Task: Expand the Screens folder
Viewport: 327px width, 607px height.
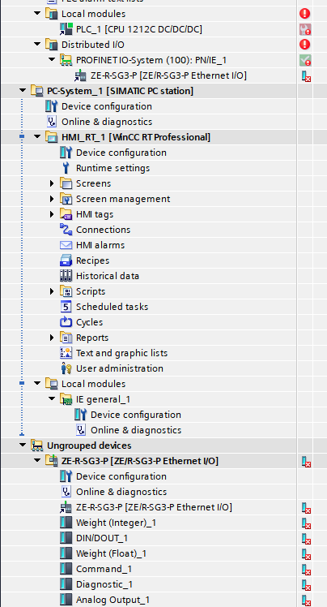Action: pyautogui.click(x=52, y=183)
